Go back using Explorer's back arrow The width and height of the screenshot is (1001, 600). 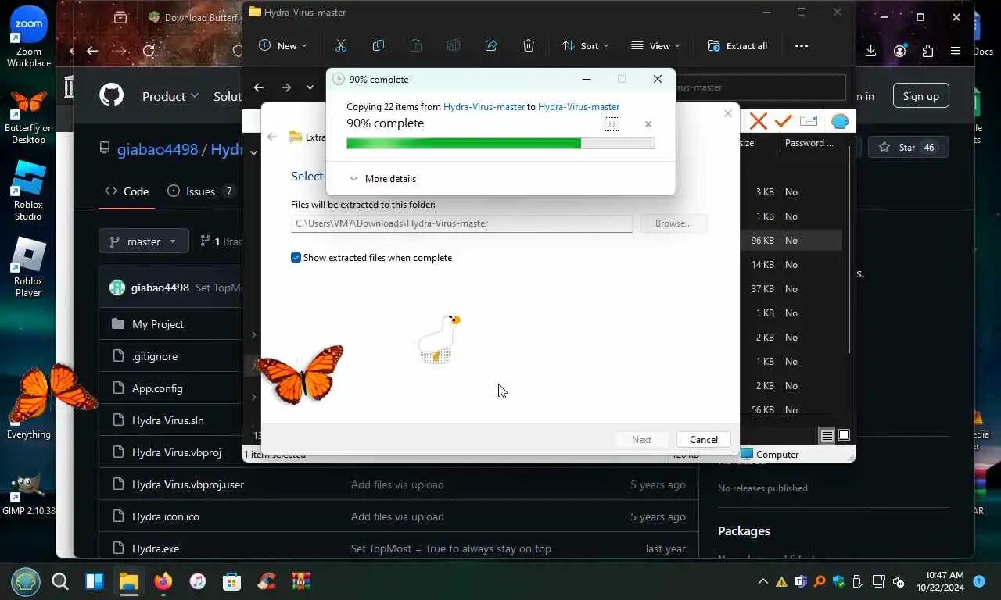[x=259, y=87]
